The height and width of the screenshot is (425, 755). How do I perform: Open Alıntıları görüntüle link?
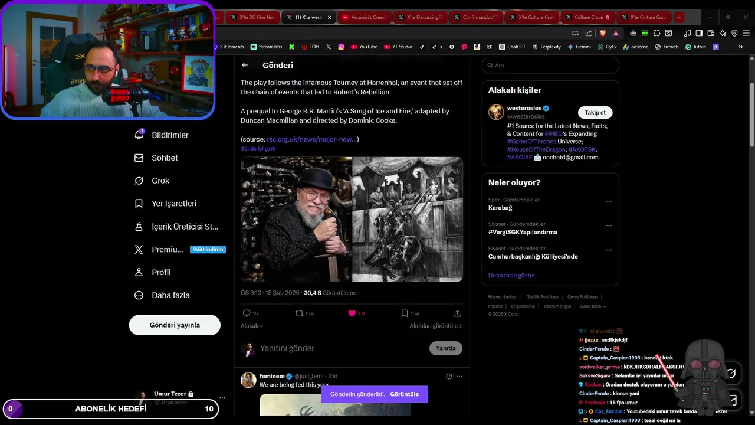pos(436,326)
